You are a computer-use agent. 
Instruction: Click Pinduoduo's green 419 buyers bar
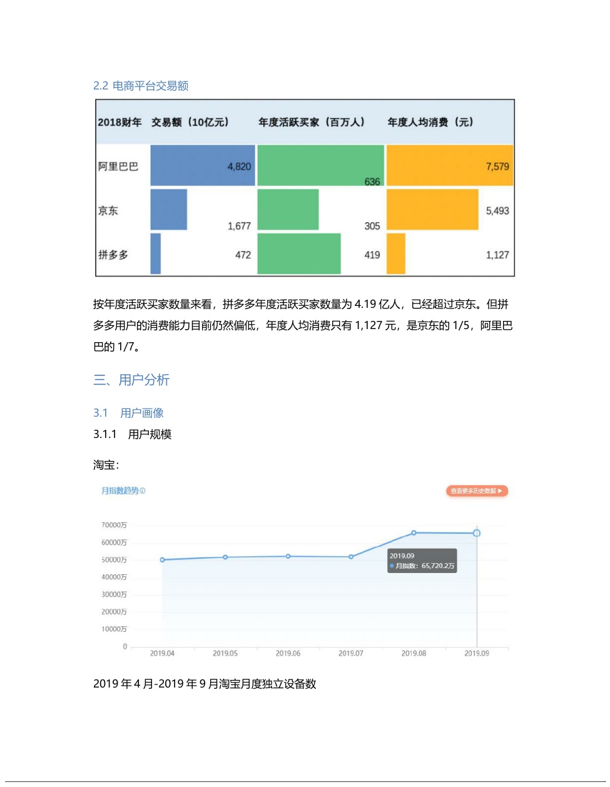point(298,254)
